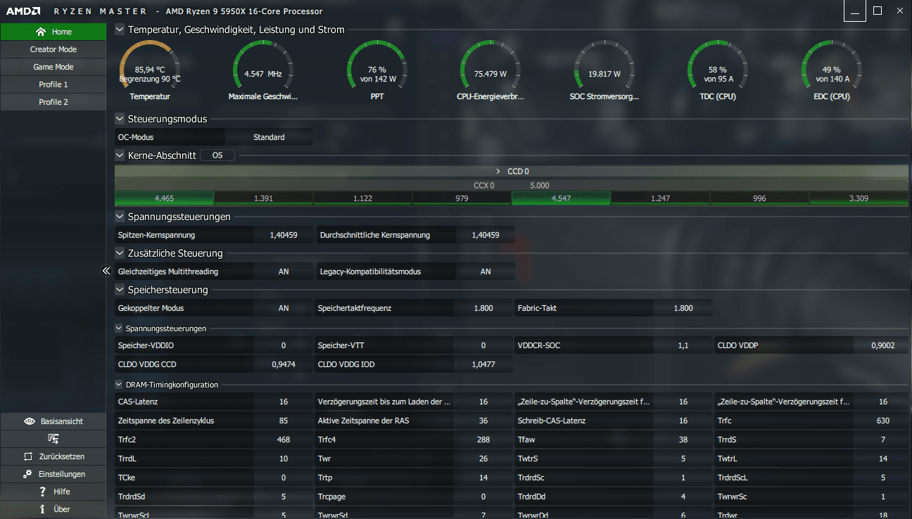Click Fabric-Takt value 1.800
Screen dimensions: 912x519
coord(683,308)
